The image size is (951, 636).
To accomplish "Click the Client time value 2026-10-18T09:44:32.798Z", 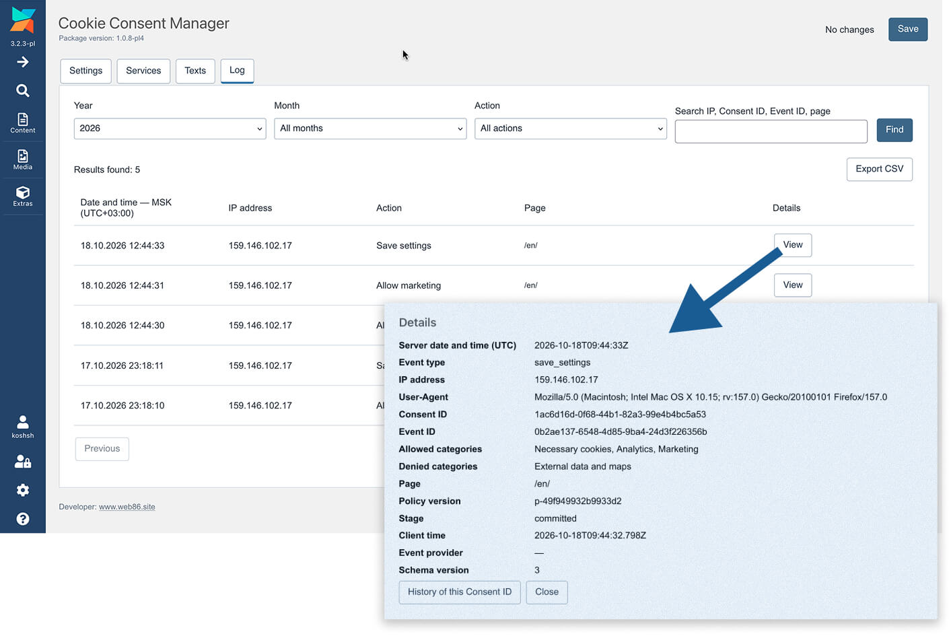I will pyautogui.click(x=590, y=536).
